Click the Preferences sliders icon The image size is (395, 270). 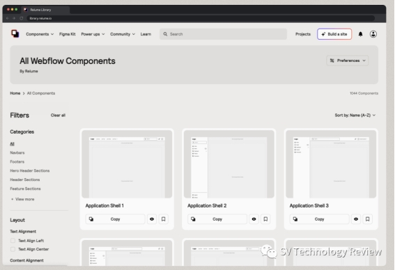click(332, 61)
